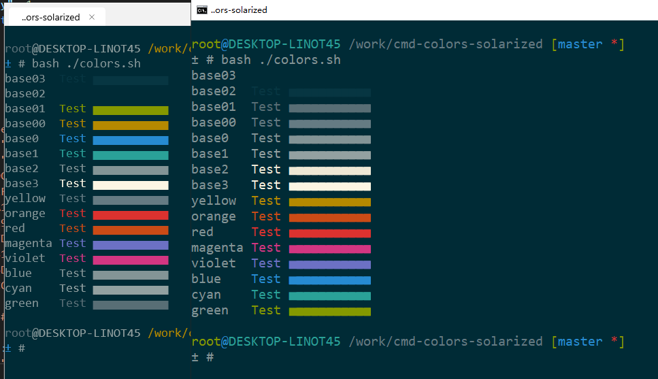Image resolution: width=658 pixels, height=379 pixels.
Task: Click the cream base3 color bar in left window
Action: tap(131, 185)
